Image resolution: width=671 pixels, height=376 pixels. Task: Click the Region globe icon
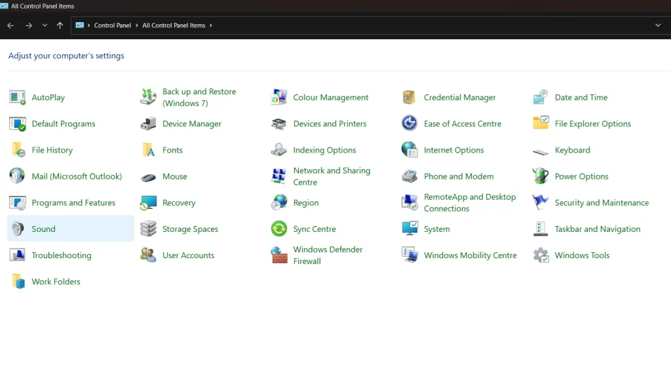point(279,203)
